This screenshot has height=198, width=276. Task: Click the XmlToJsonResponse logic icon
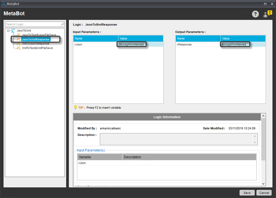[19, 44]
